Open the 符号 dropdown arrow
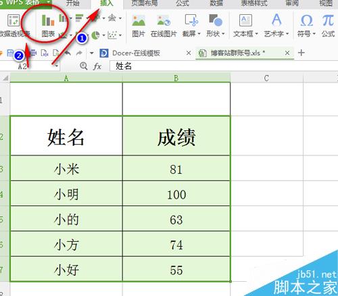 point(314,34)
